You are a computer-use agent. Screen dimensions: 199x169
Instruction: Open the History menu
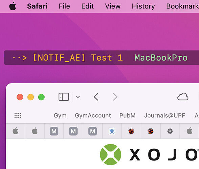coord(143,6)
